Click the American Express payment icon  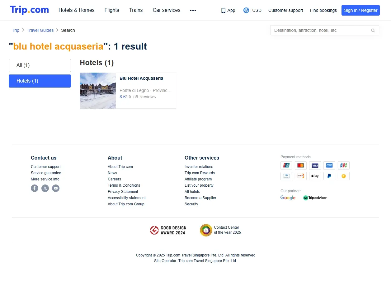tap(329, 165)
